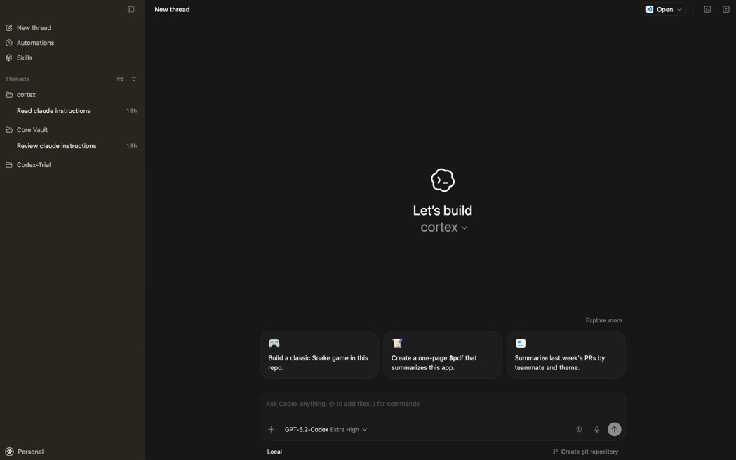Image resolution: width=736 pixels, height=460 pixels.
Task: Click Explore more link
Action: click(x=603, y=320)
